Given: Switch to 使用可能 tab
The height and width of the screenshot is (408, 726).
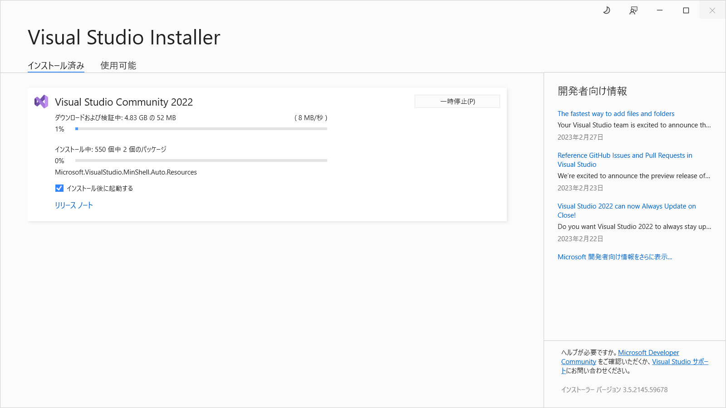Looking at the screenshot, I should tap(118, 66).
